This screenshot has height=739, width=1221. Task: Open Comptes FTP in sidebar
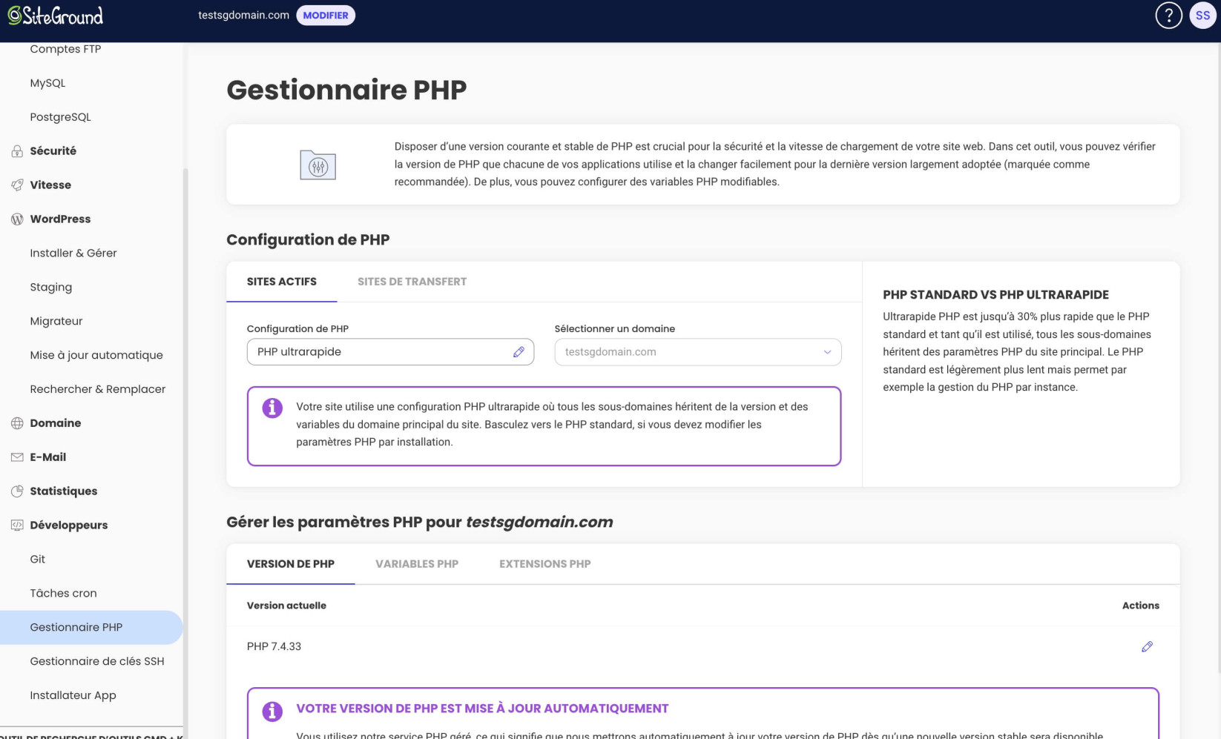click(x=65, y=49)
